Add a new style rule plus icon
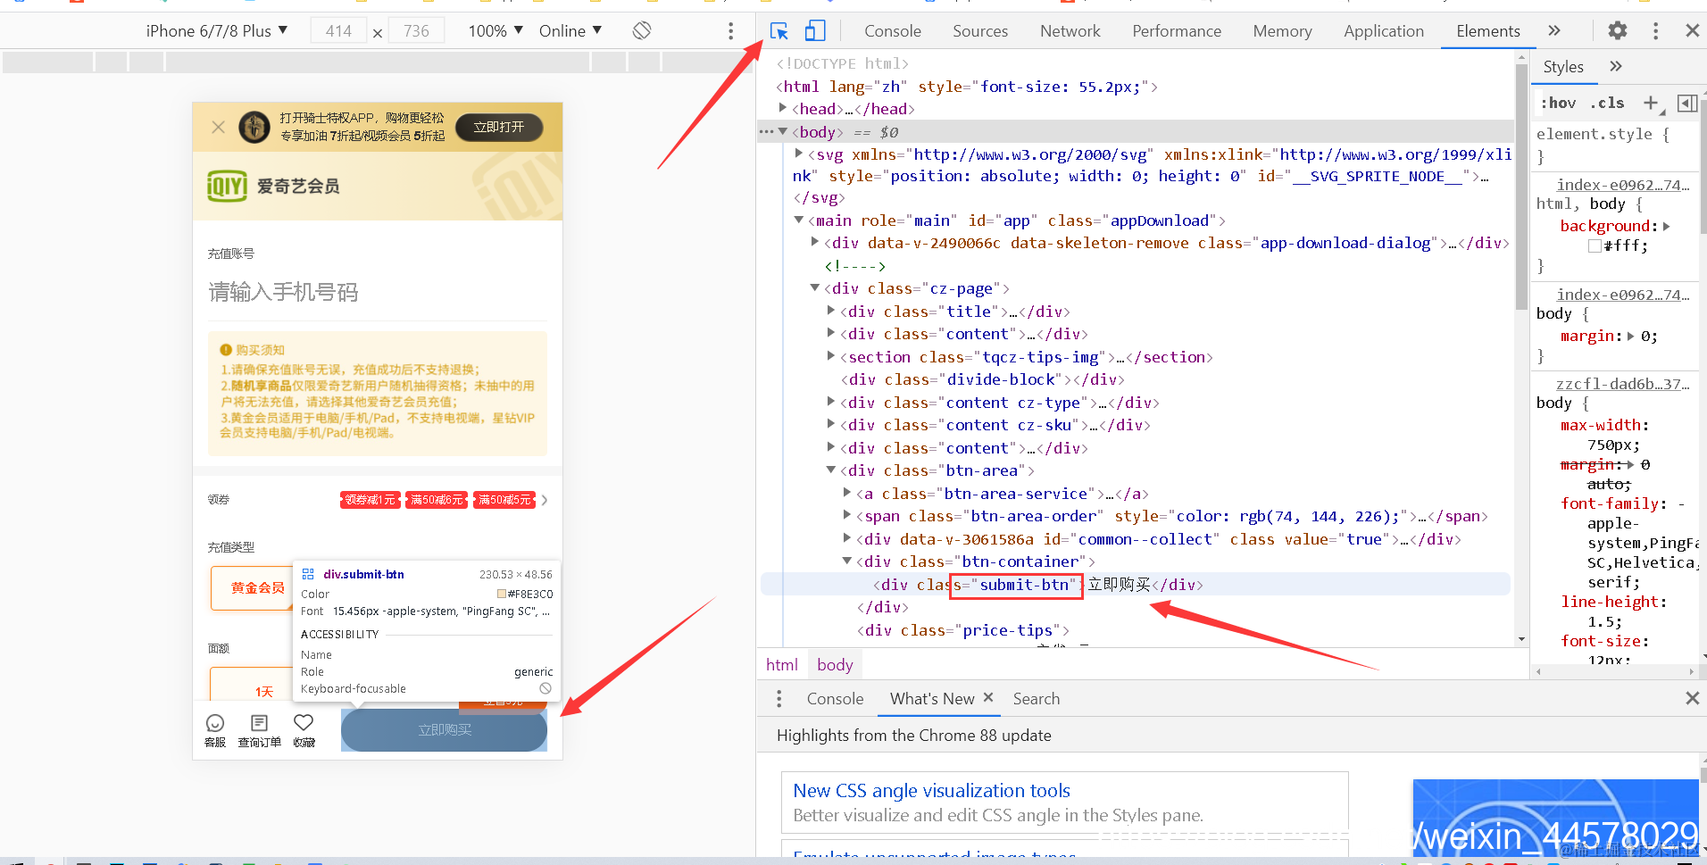The width and height of the screenshot is (1707, 865). 1653,104
